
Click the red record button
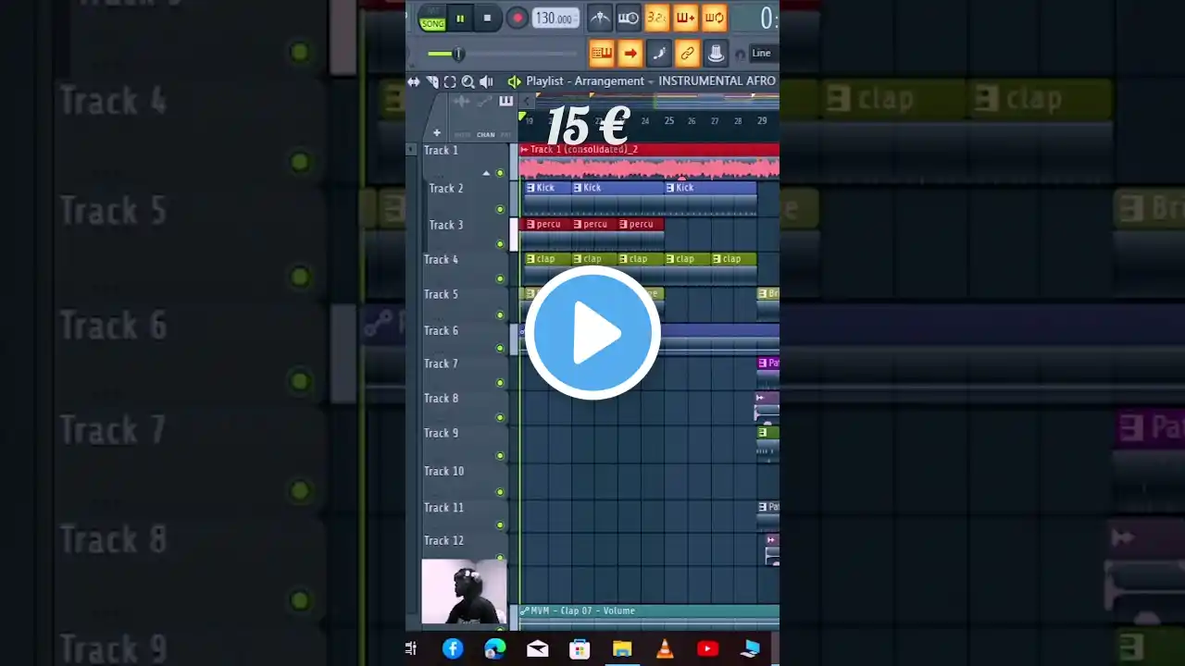coord(518,18)
